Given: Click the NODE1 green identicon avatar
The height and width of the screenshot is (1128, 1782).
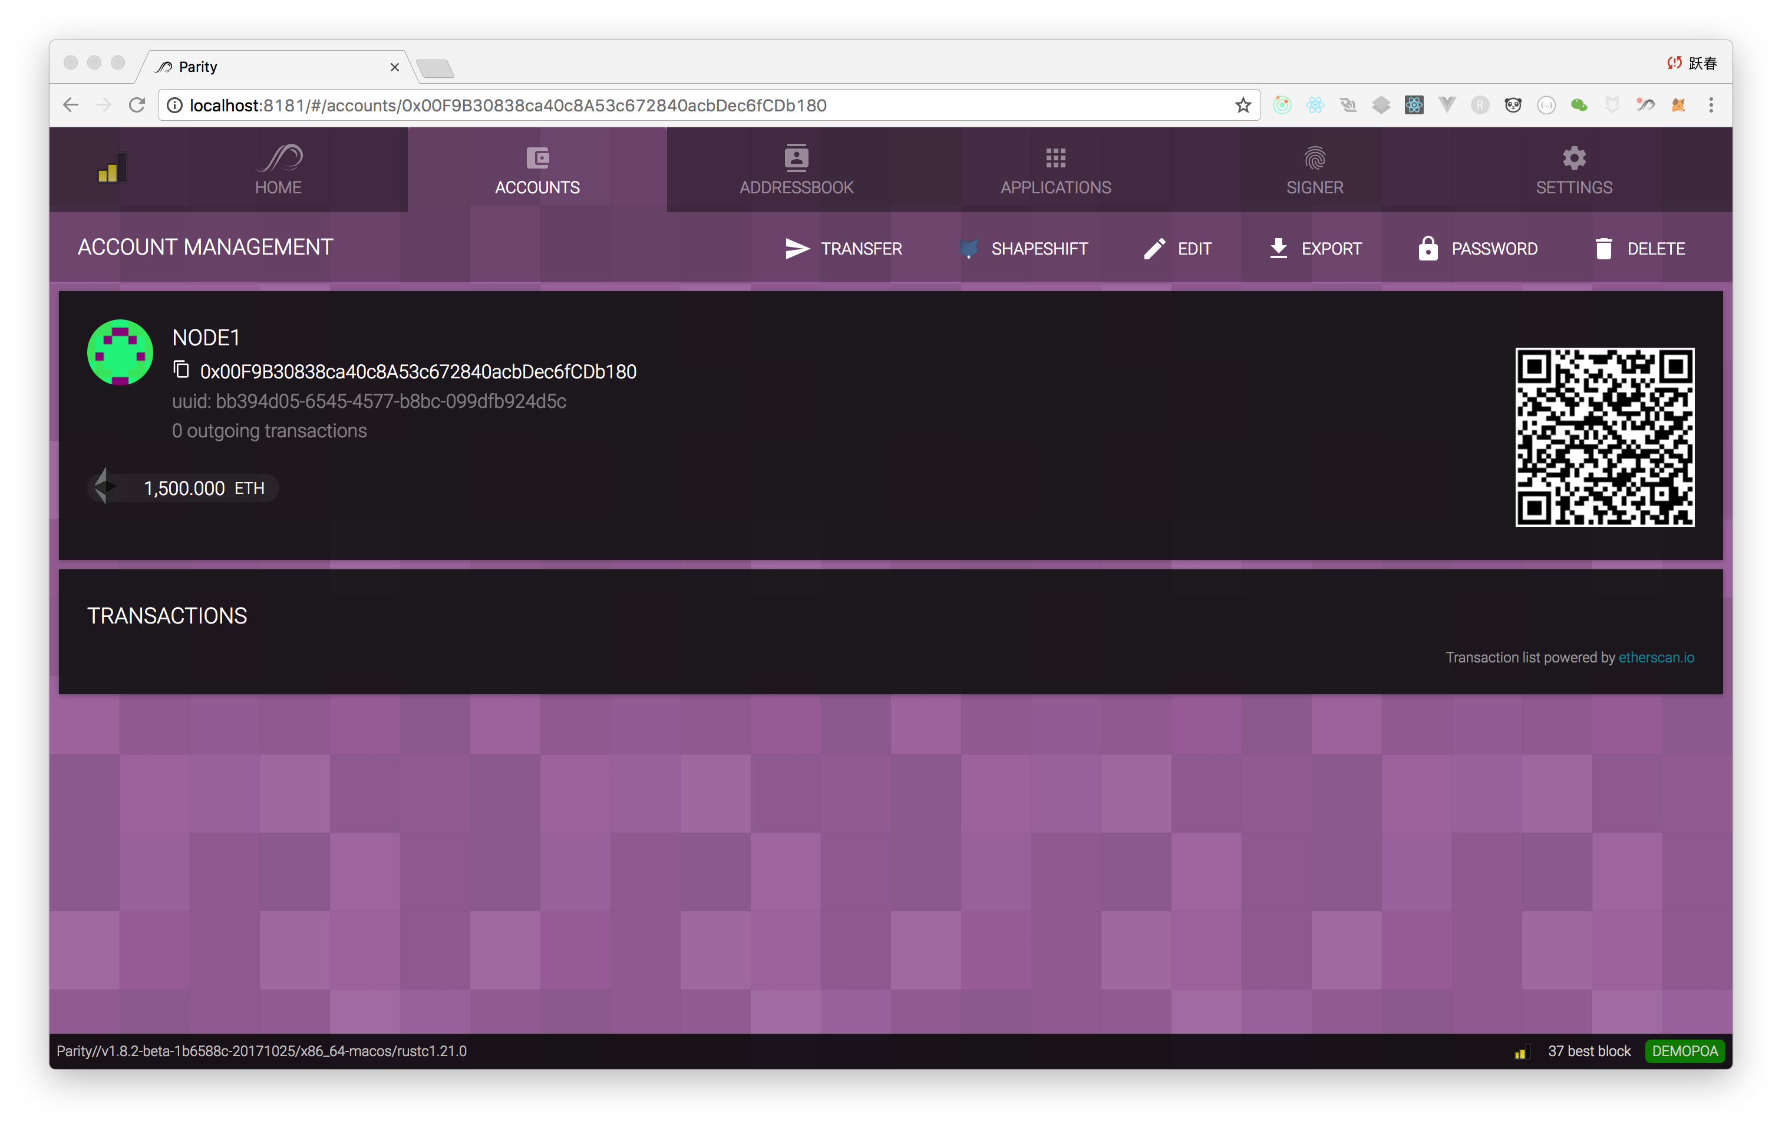Looking at the screenshot, I should pos(120,352).
